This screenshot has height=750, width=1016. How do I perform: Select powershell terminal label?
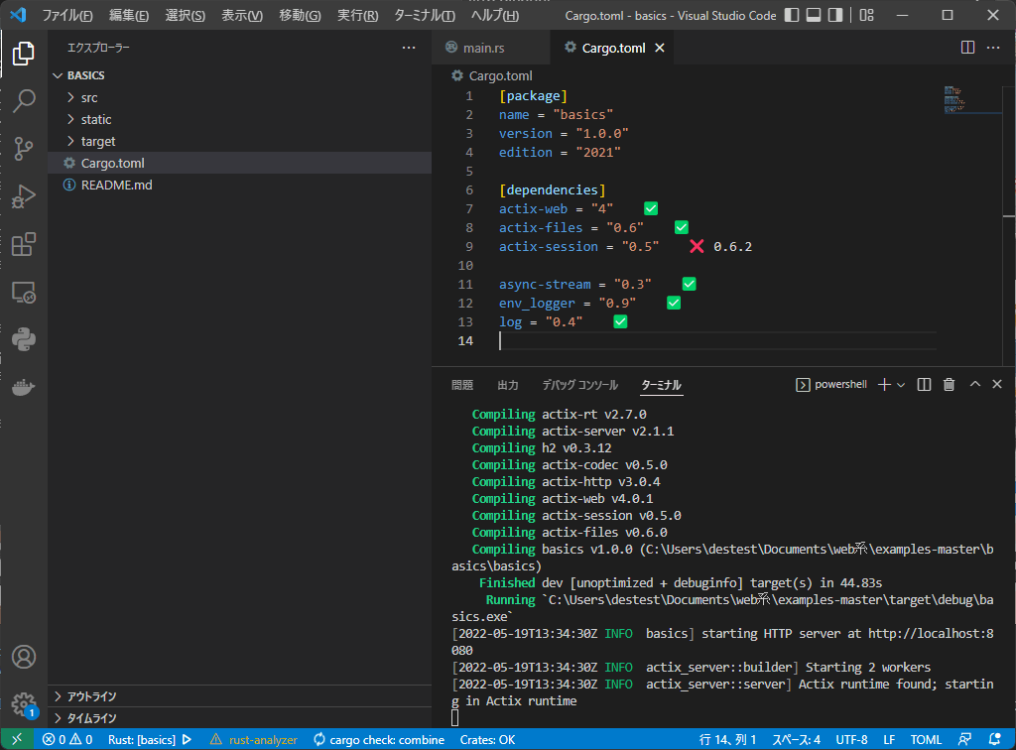coord(831,385)
